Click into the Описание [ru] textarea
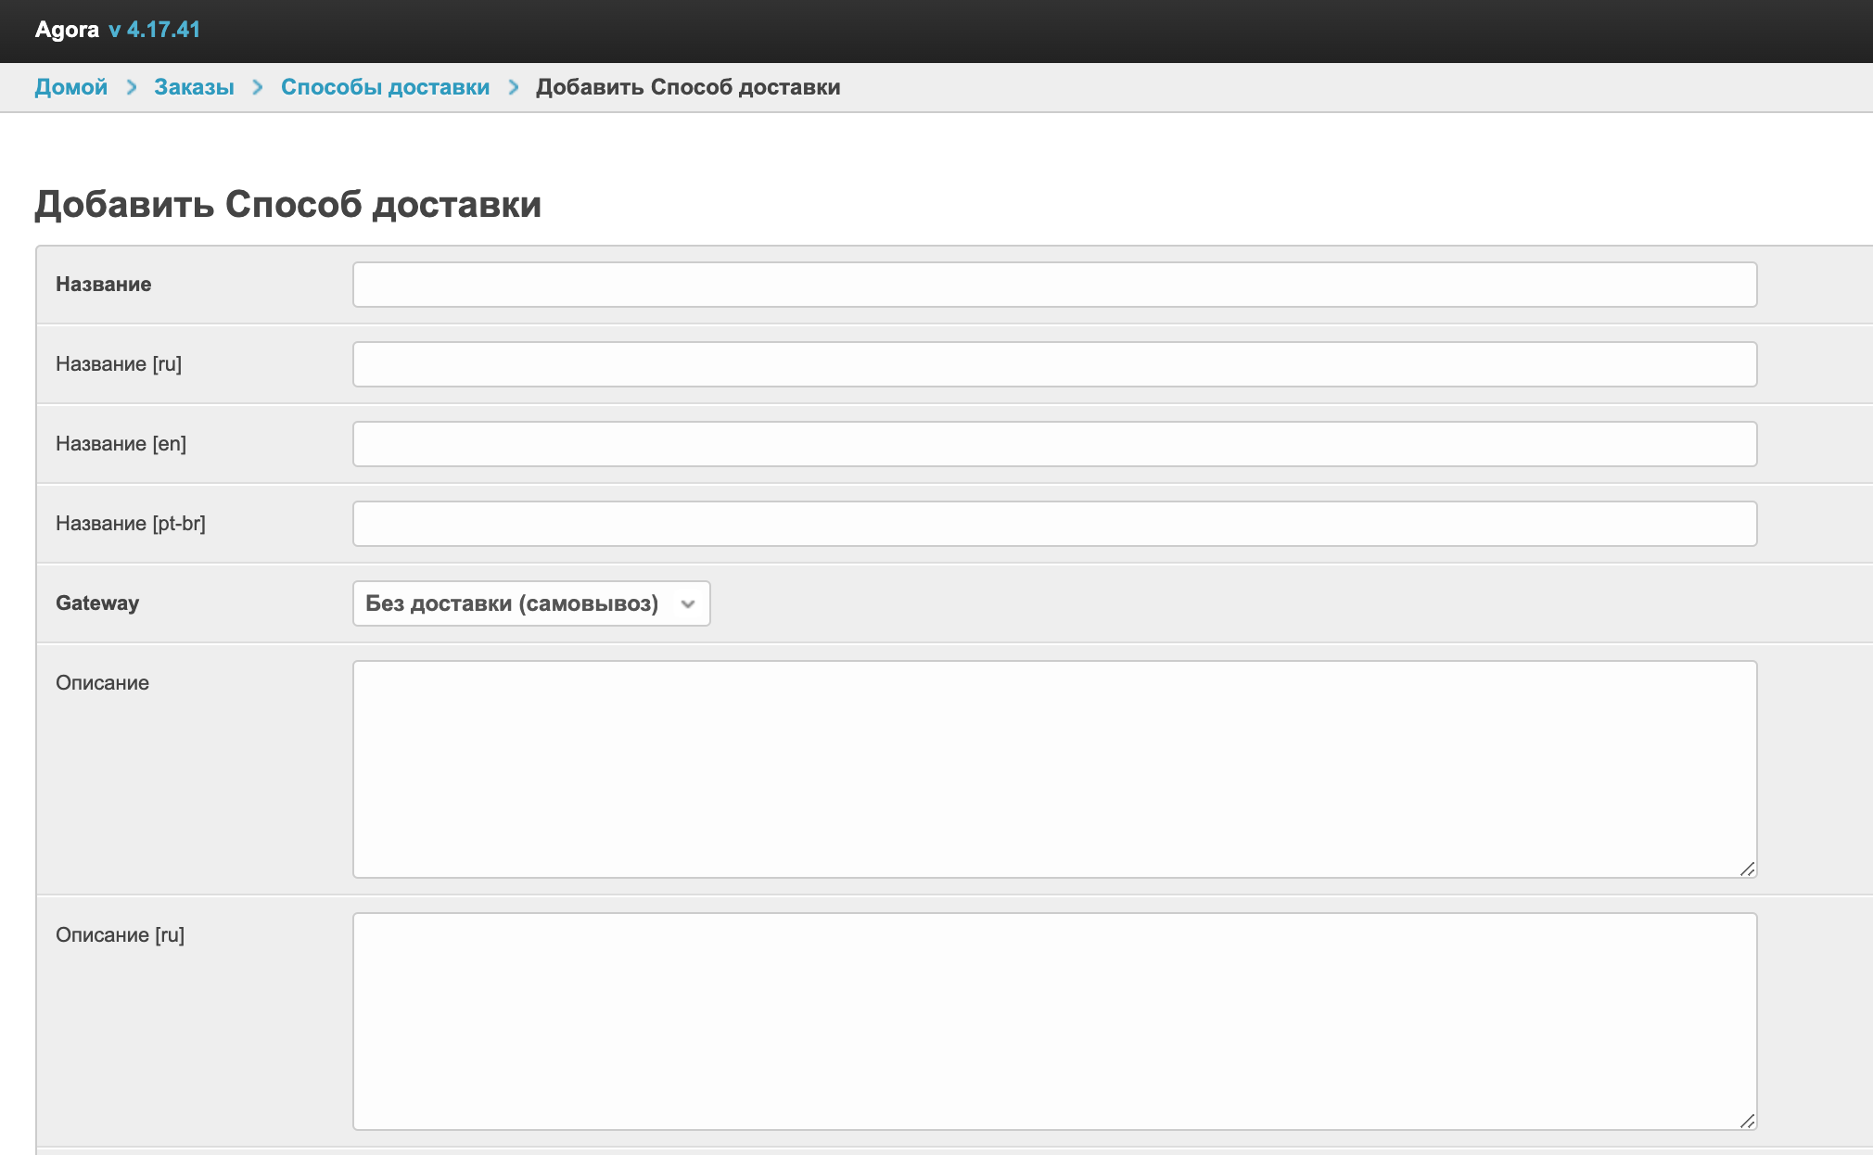Viewport: 1873px width, 1155px height. (x=1054, y=1021)
